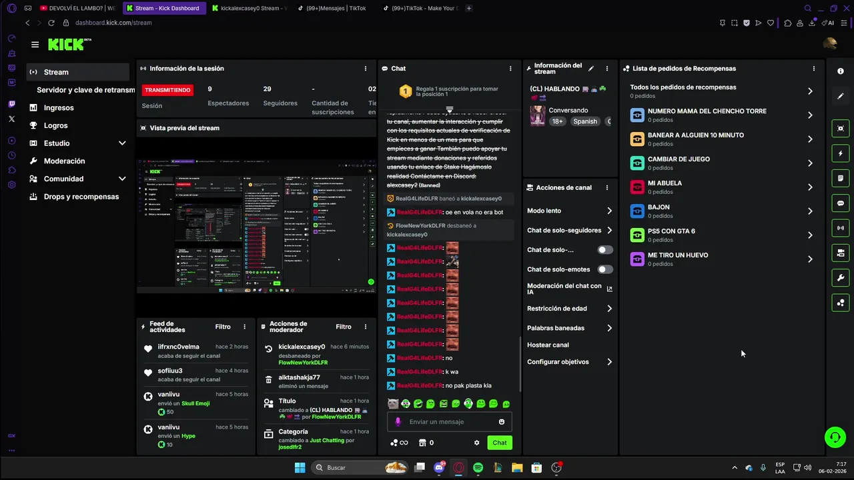Open Discord from the taskbar
This screenshot has width=854, height=480.
(x=439, y=468)
